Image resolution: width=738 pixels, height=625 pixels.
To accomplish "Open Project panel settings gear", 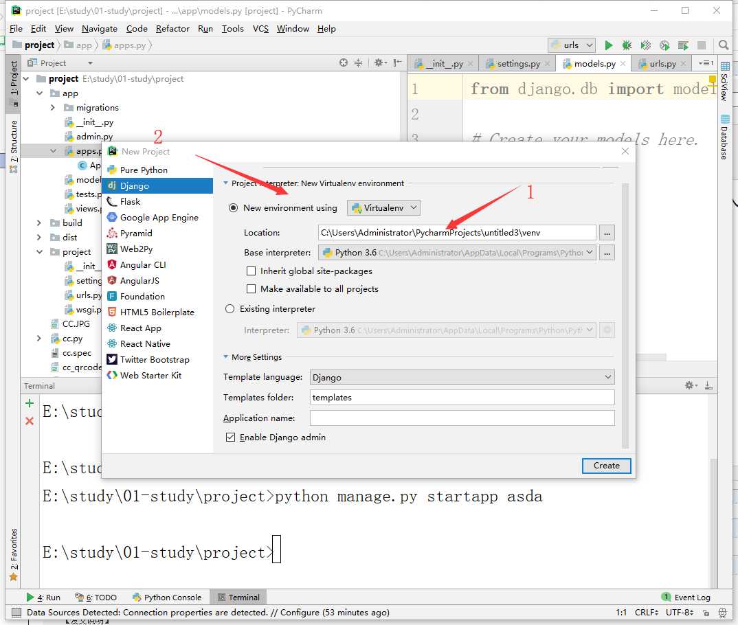I will (380, 62).
